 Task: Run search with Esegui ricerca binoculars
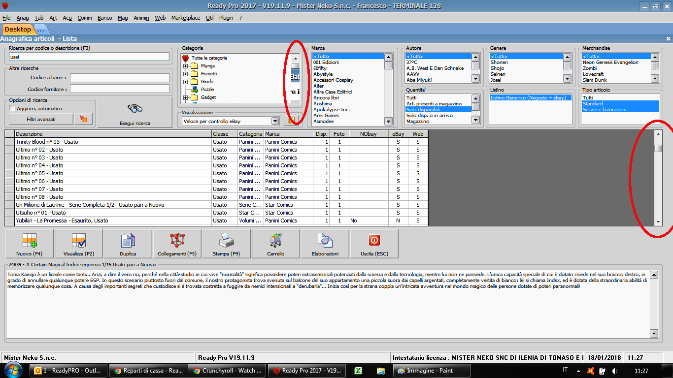135,113
